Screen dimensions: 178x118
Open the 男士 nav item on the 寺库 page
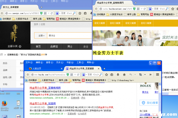[70, 47]
